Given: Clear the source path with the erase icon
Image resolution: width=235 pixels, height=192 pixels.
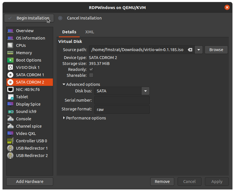Looking at the screenshot, I should pos(190,50).
